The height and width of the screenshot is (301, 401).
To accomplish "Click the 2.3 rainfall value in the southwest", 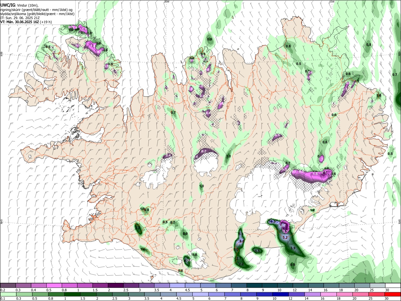I will click(138, 228).
